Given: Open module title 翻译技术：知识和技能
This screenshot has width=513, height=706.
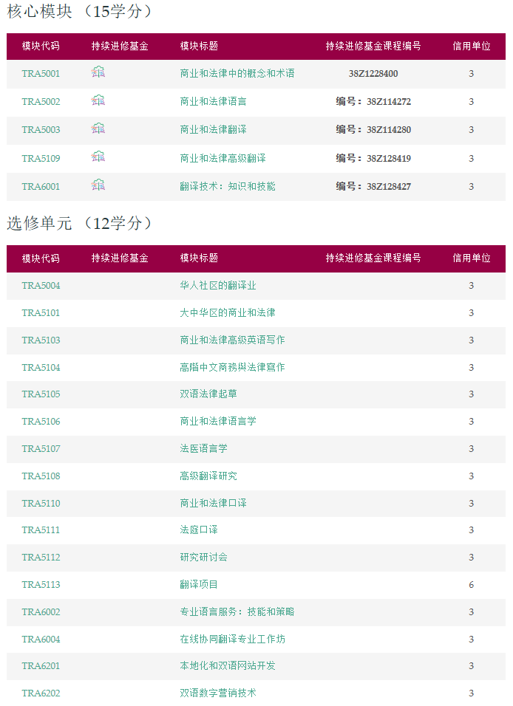Looking at the screenshot, I should click(228, 186).
